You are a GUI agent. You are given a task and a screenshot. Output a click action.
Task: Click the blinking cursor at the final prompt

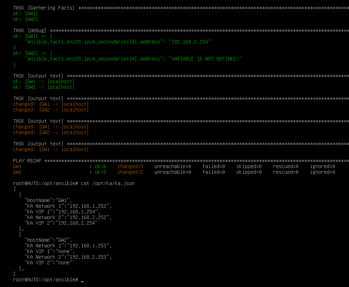pyautogui.click(x=82, y=280)
